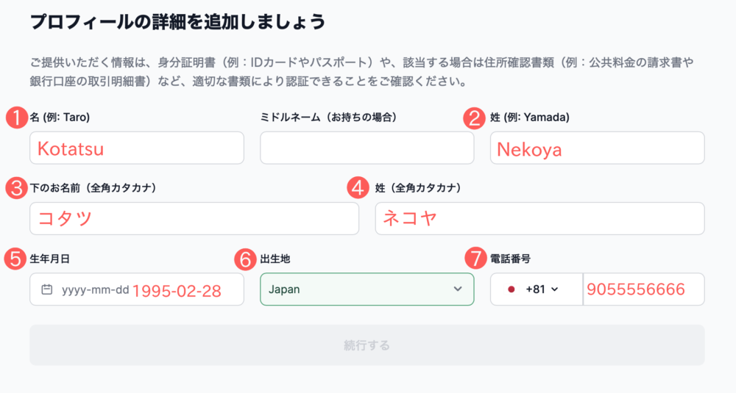Click the red number 3 marker
Screen dimensions: 736x393
[17, 188]
